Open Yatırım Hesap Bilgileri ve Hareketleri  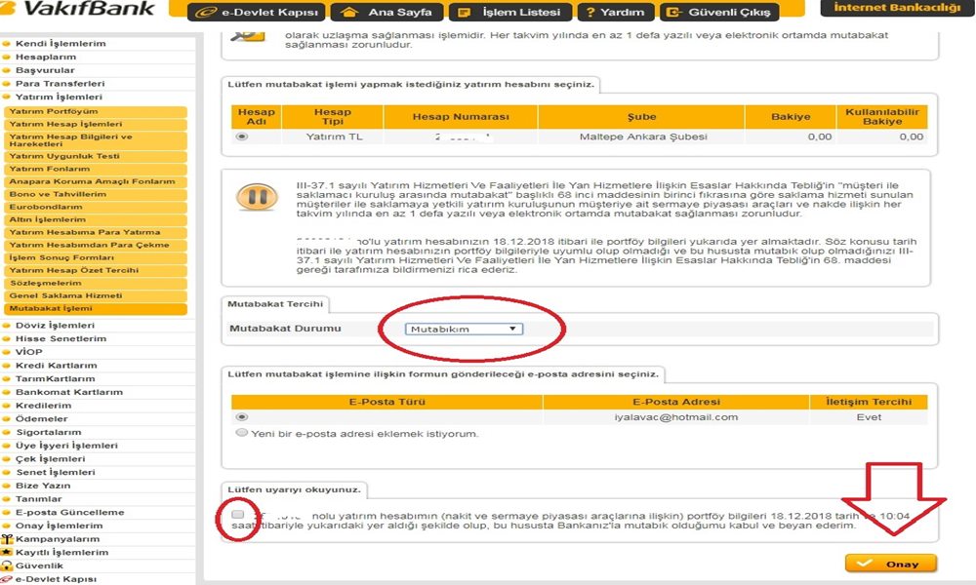pyautogui.click(x=96, y=139)
